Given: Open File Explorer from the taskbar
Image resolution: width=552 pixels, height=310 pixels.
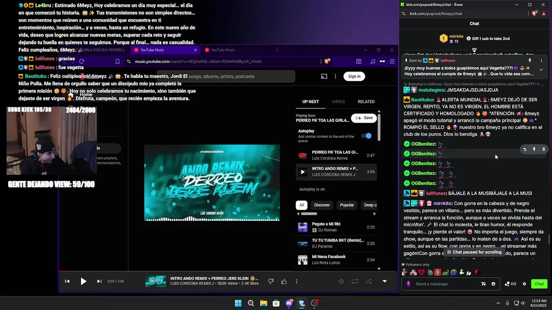Looking at the screenshot, I should click(263, 303).
